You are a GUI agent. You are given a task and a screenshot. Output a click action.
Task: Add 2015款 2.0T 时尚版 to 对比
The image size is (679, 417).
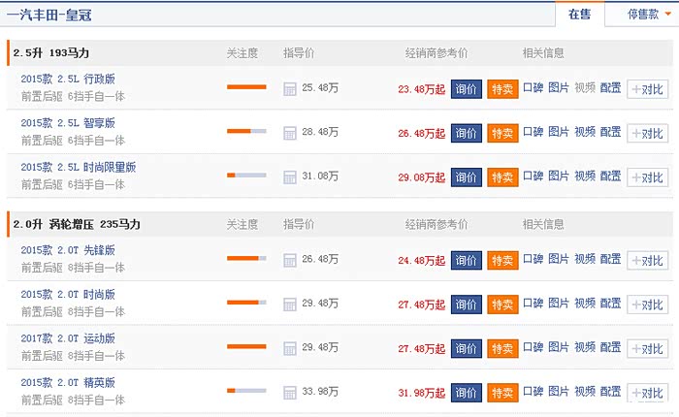point(648,305)
